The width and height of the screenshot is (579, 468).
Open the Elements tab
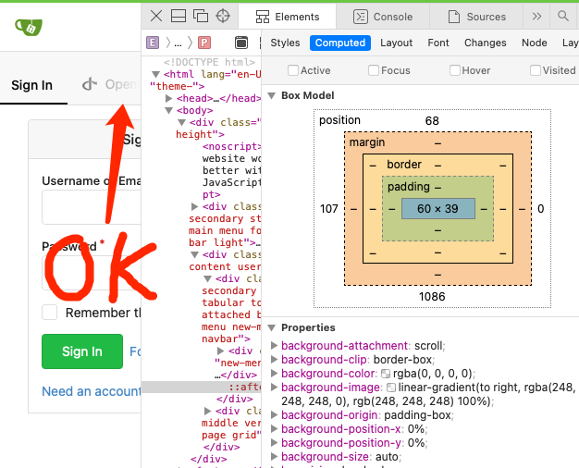288,17
